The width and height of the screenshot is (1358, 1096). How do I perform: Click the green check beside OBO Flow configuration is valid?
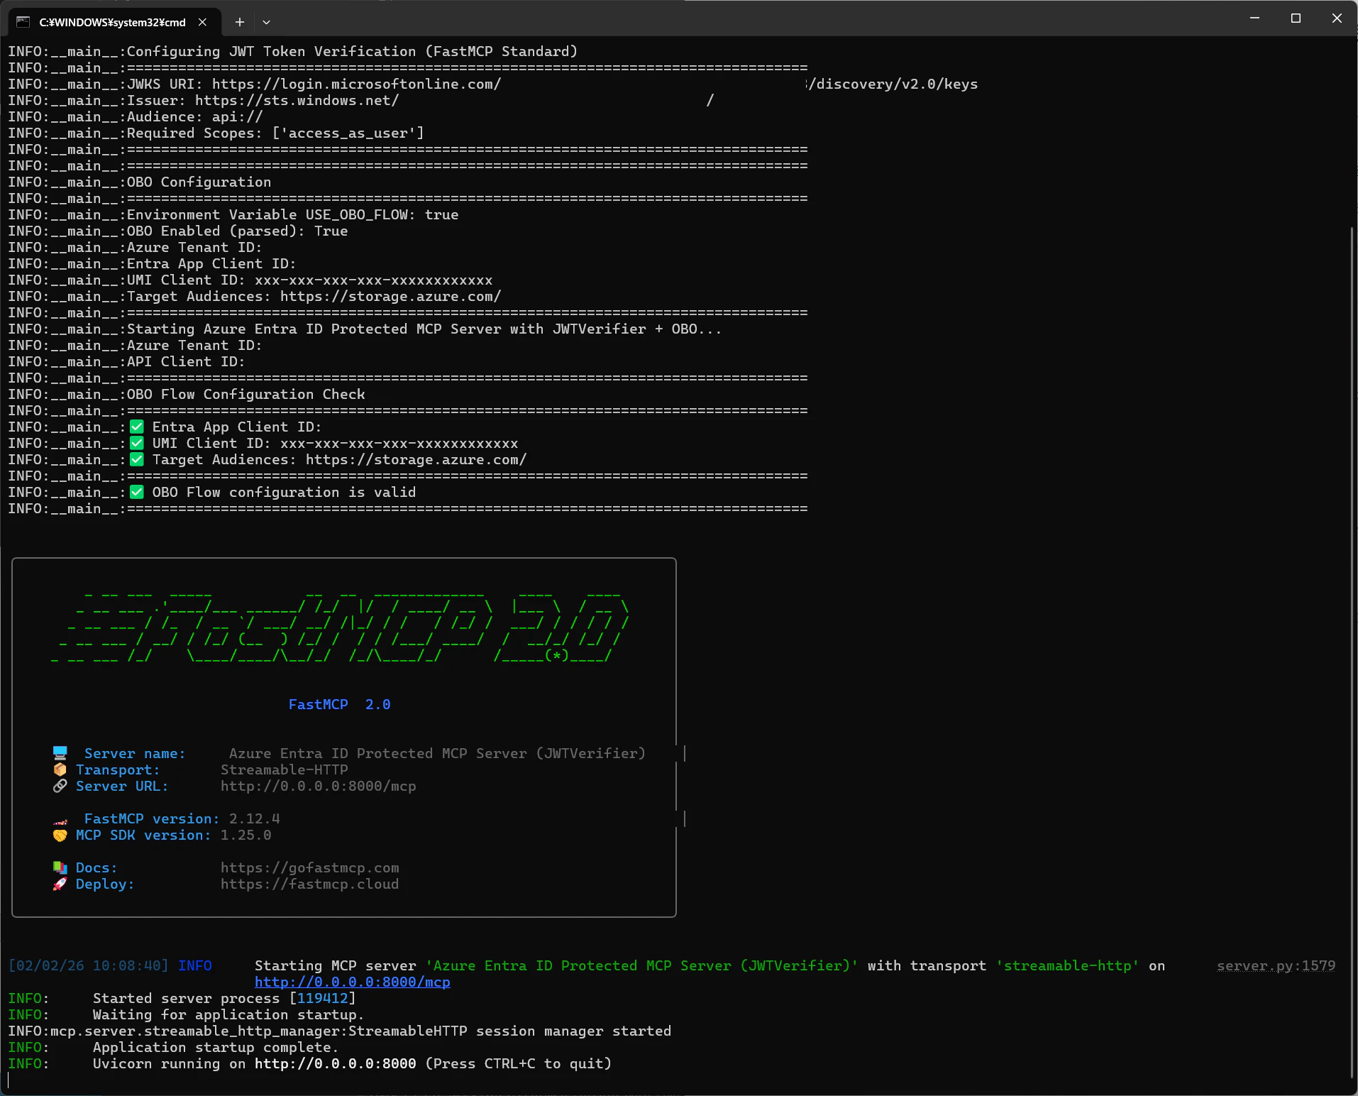coord(137,492)
